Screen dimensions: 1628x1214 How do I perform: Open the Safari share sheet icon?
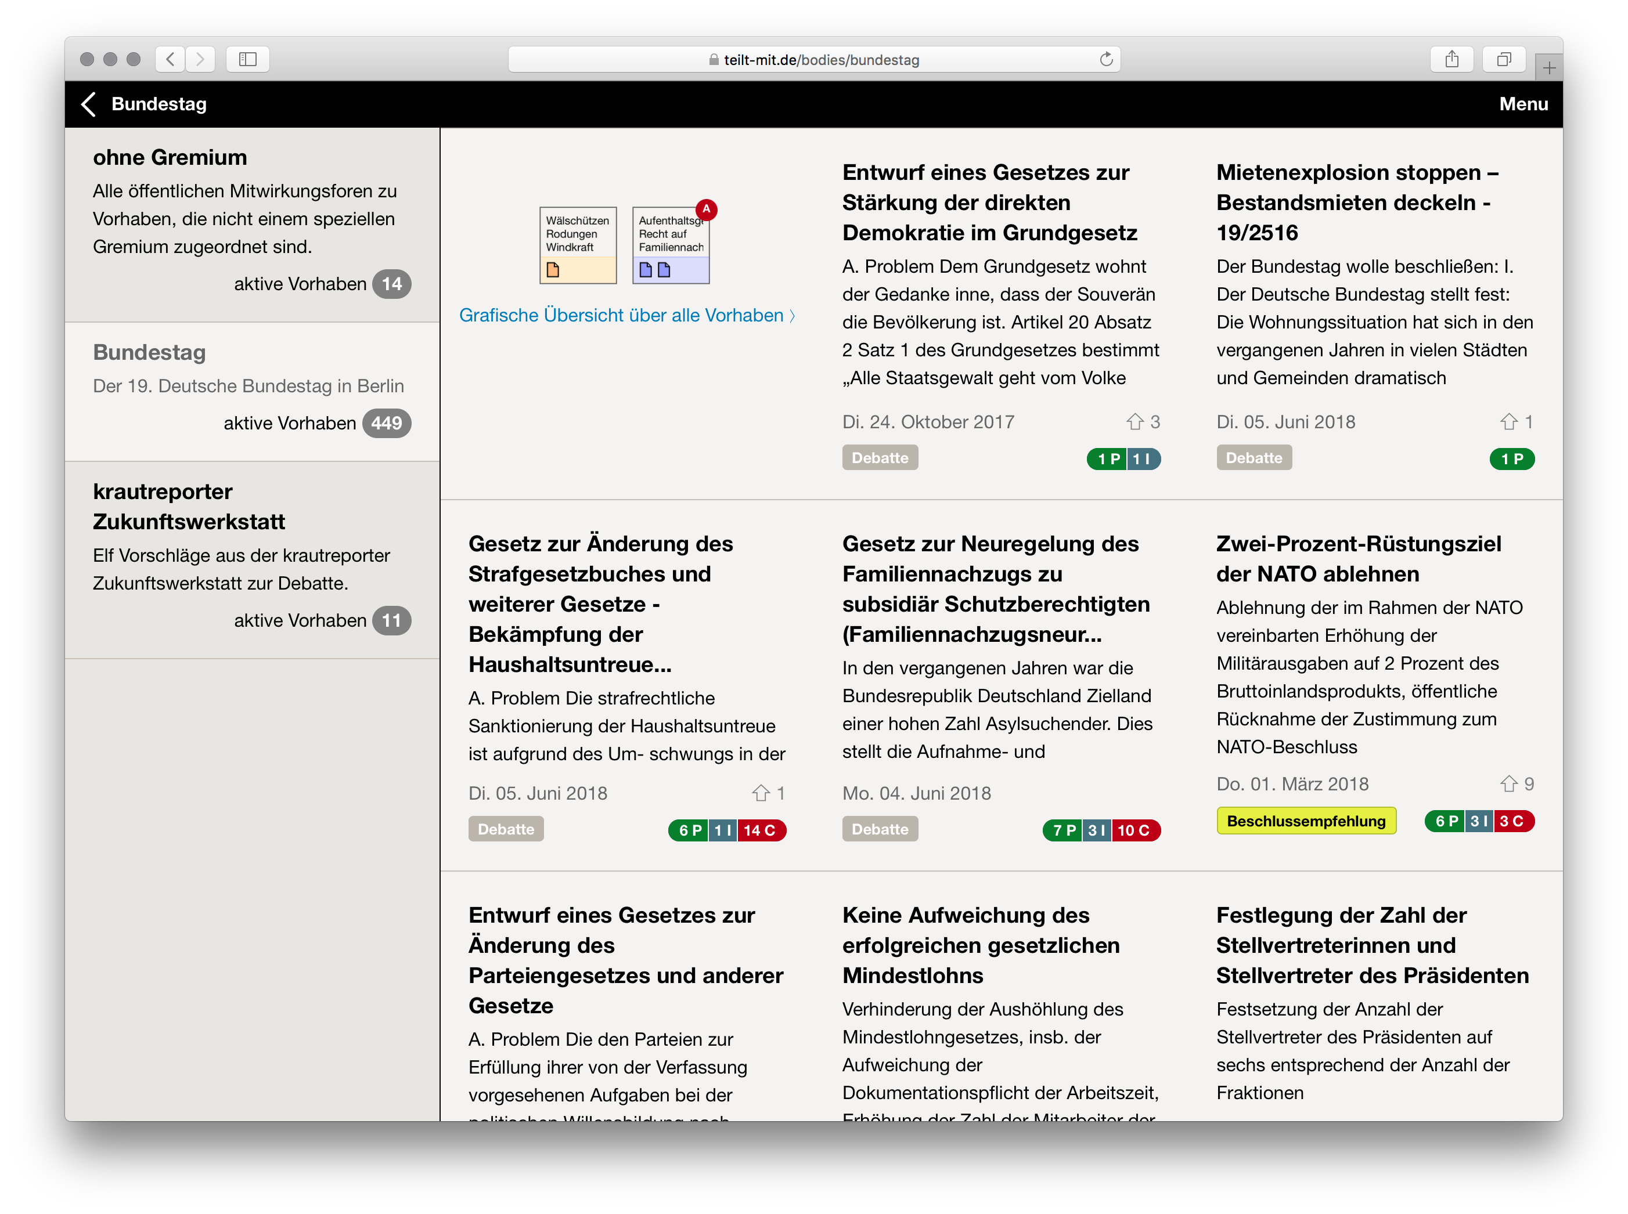[1452, 60]
